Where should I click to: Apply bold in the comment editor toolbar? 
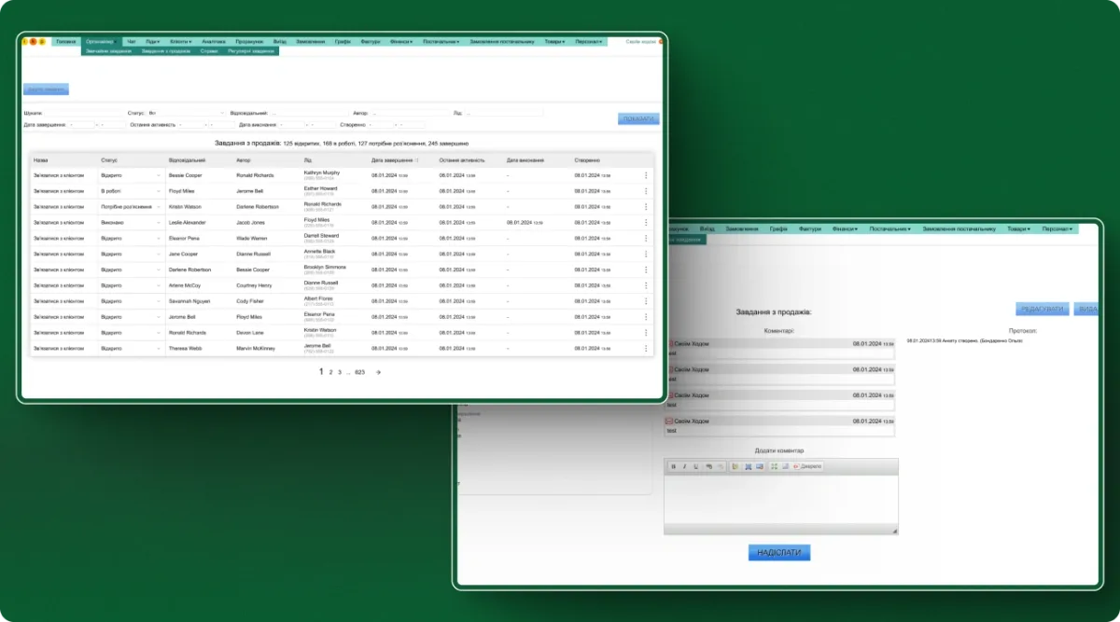pyautogui.click(x=673, y=466)
